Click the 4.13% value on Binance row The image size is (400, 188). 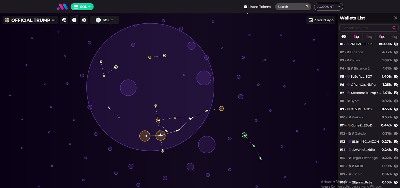387,52
